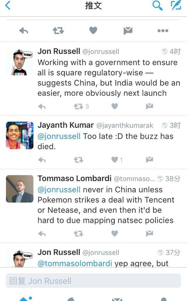
Task: View Tommaso Lombardi's profile picture
Action: [x=19, y=189]
